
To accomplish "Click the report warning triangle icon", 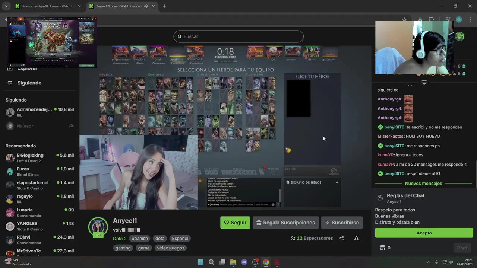I will coord(356,238).
